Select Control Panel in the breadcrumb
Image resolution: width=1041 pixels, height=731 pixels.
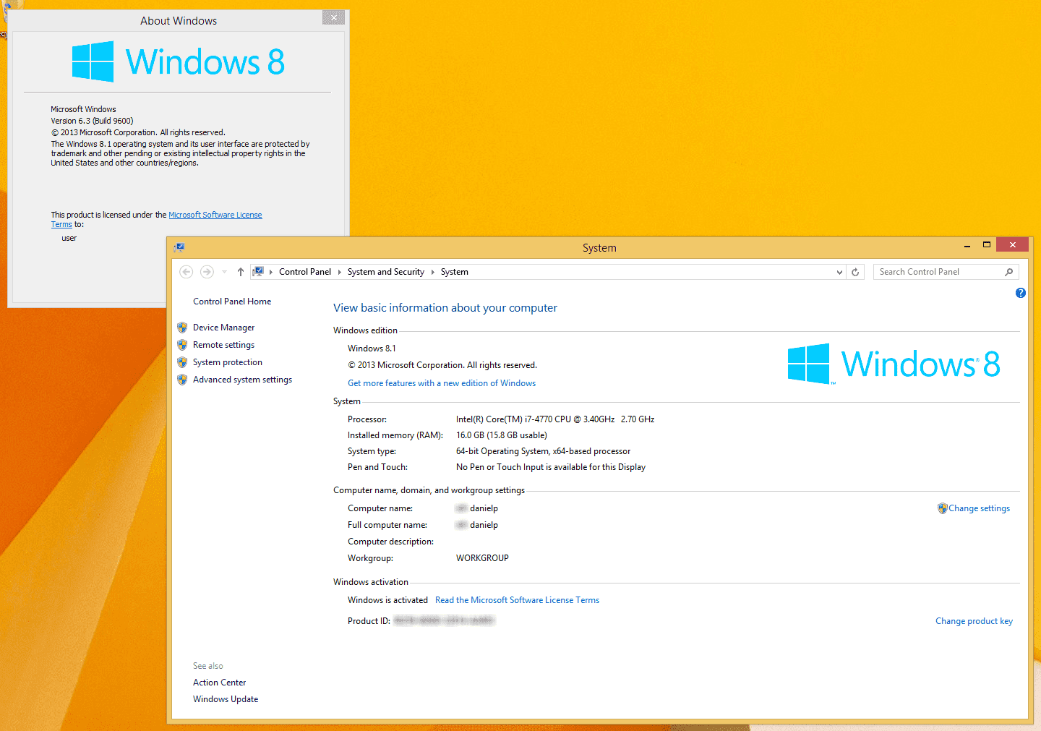coord(305,272)
